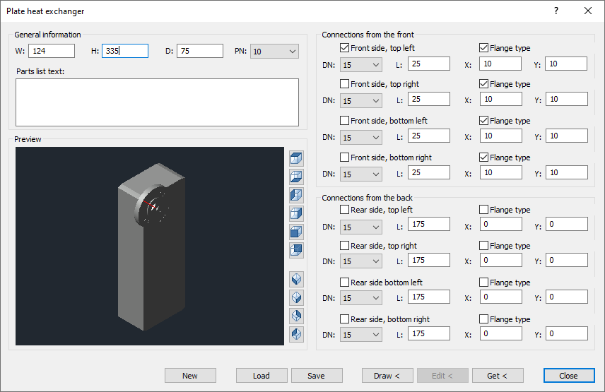This screenshot has height=392, width=605.
Task: Open the PN pressure rating dropdown
Action: [x=274, y=52]
